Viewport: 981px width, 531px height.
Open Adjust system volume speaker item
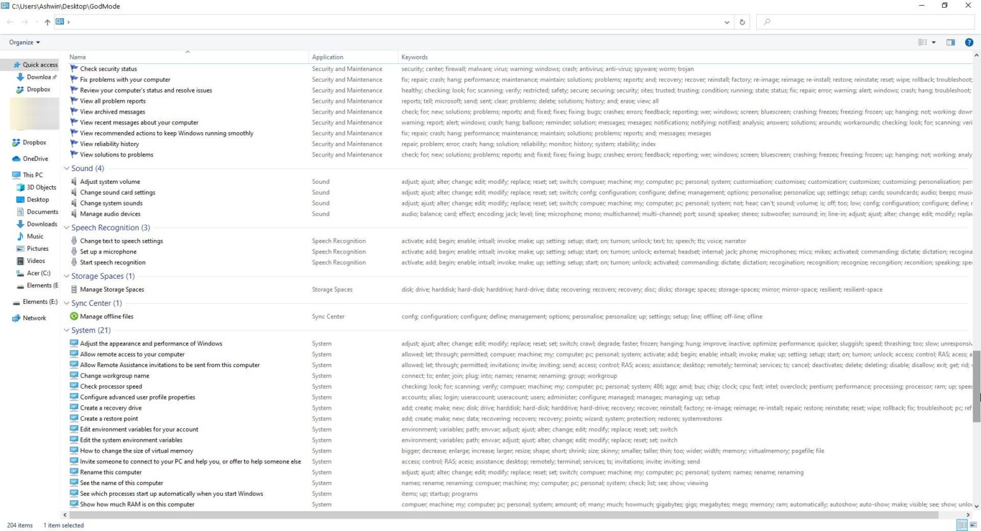click(x=109, y=182)
